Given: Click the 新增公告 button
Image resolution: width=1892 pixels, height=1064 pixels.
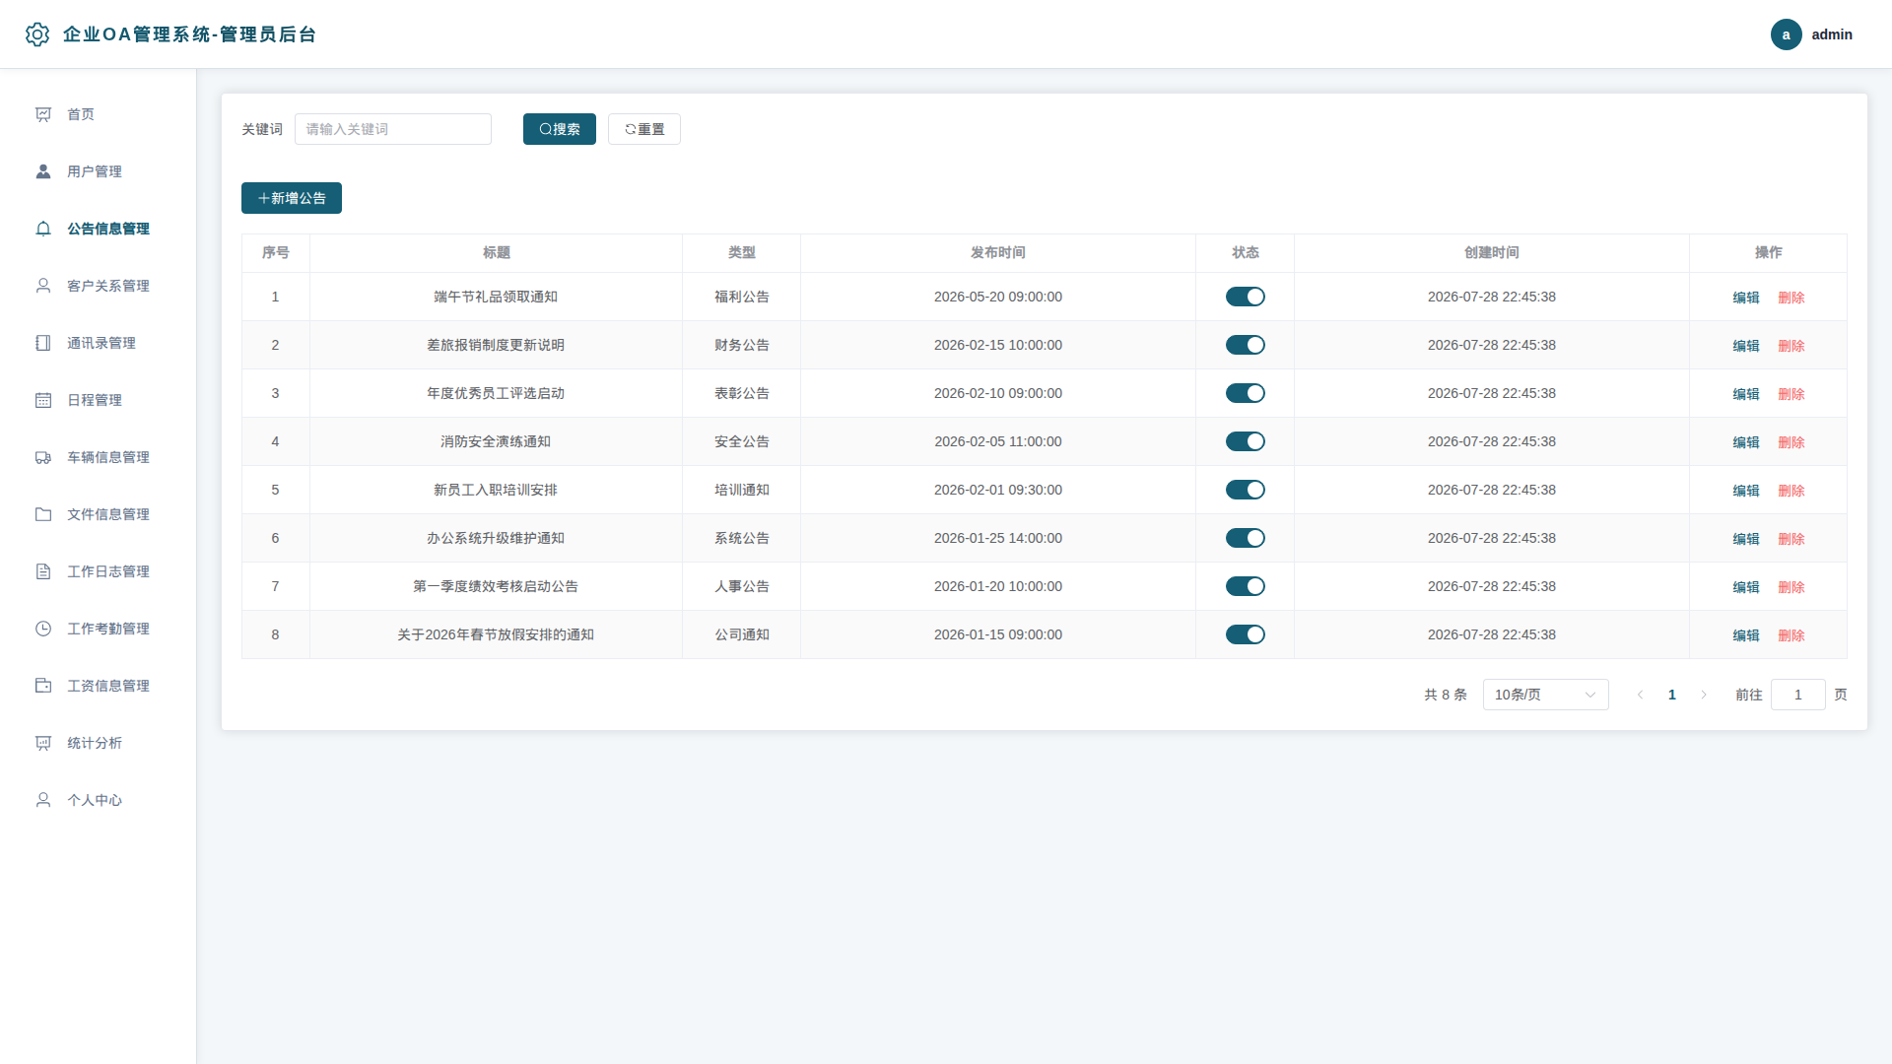Looking at the screenshot, I should (x=291, y=198).
